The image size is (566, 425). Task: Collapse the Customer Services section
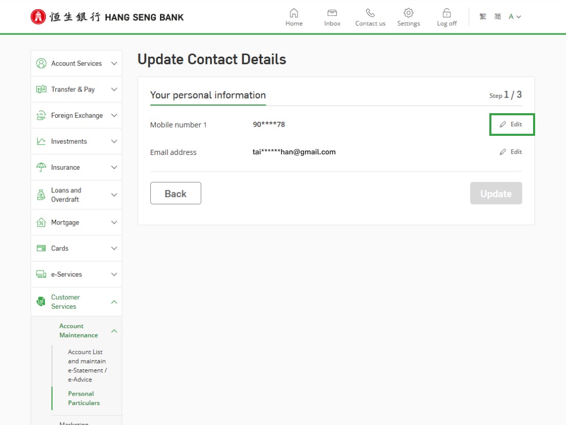pyautogui.click(x=114, y=302)
